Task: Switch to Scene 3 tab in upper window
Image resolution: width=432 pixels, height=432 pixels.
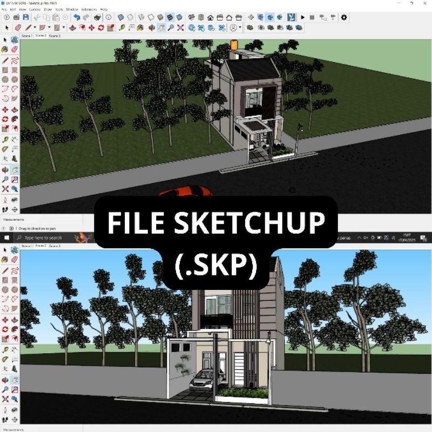Action: (55, 36)
